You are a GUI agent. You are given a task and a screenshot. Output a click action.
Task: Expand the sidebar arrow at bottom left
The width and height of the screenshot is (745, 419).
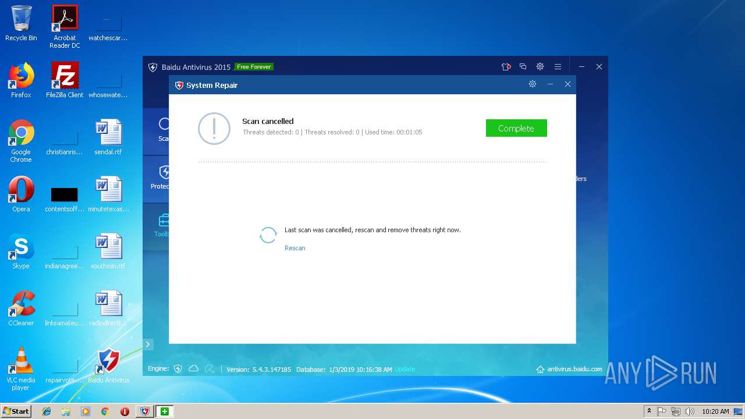148,345
